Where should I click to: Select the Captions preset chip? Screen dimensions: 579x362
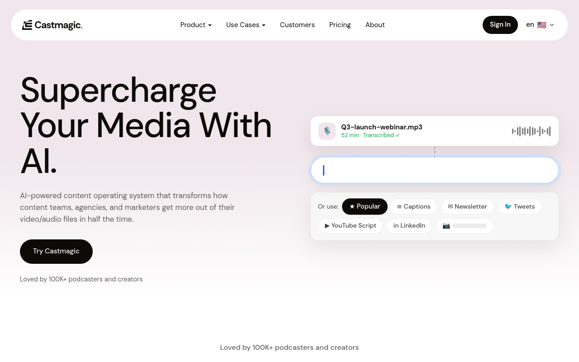(x=413, y=207)
